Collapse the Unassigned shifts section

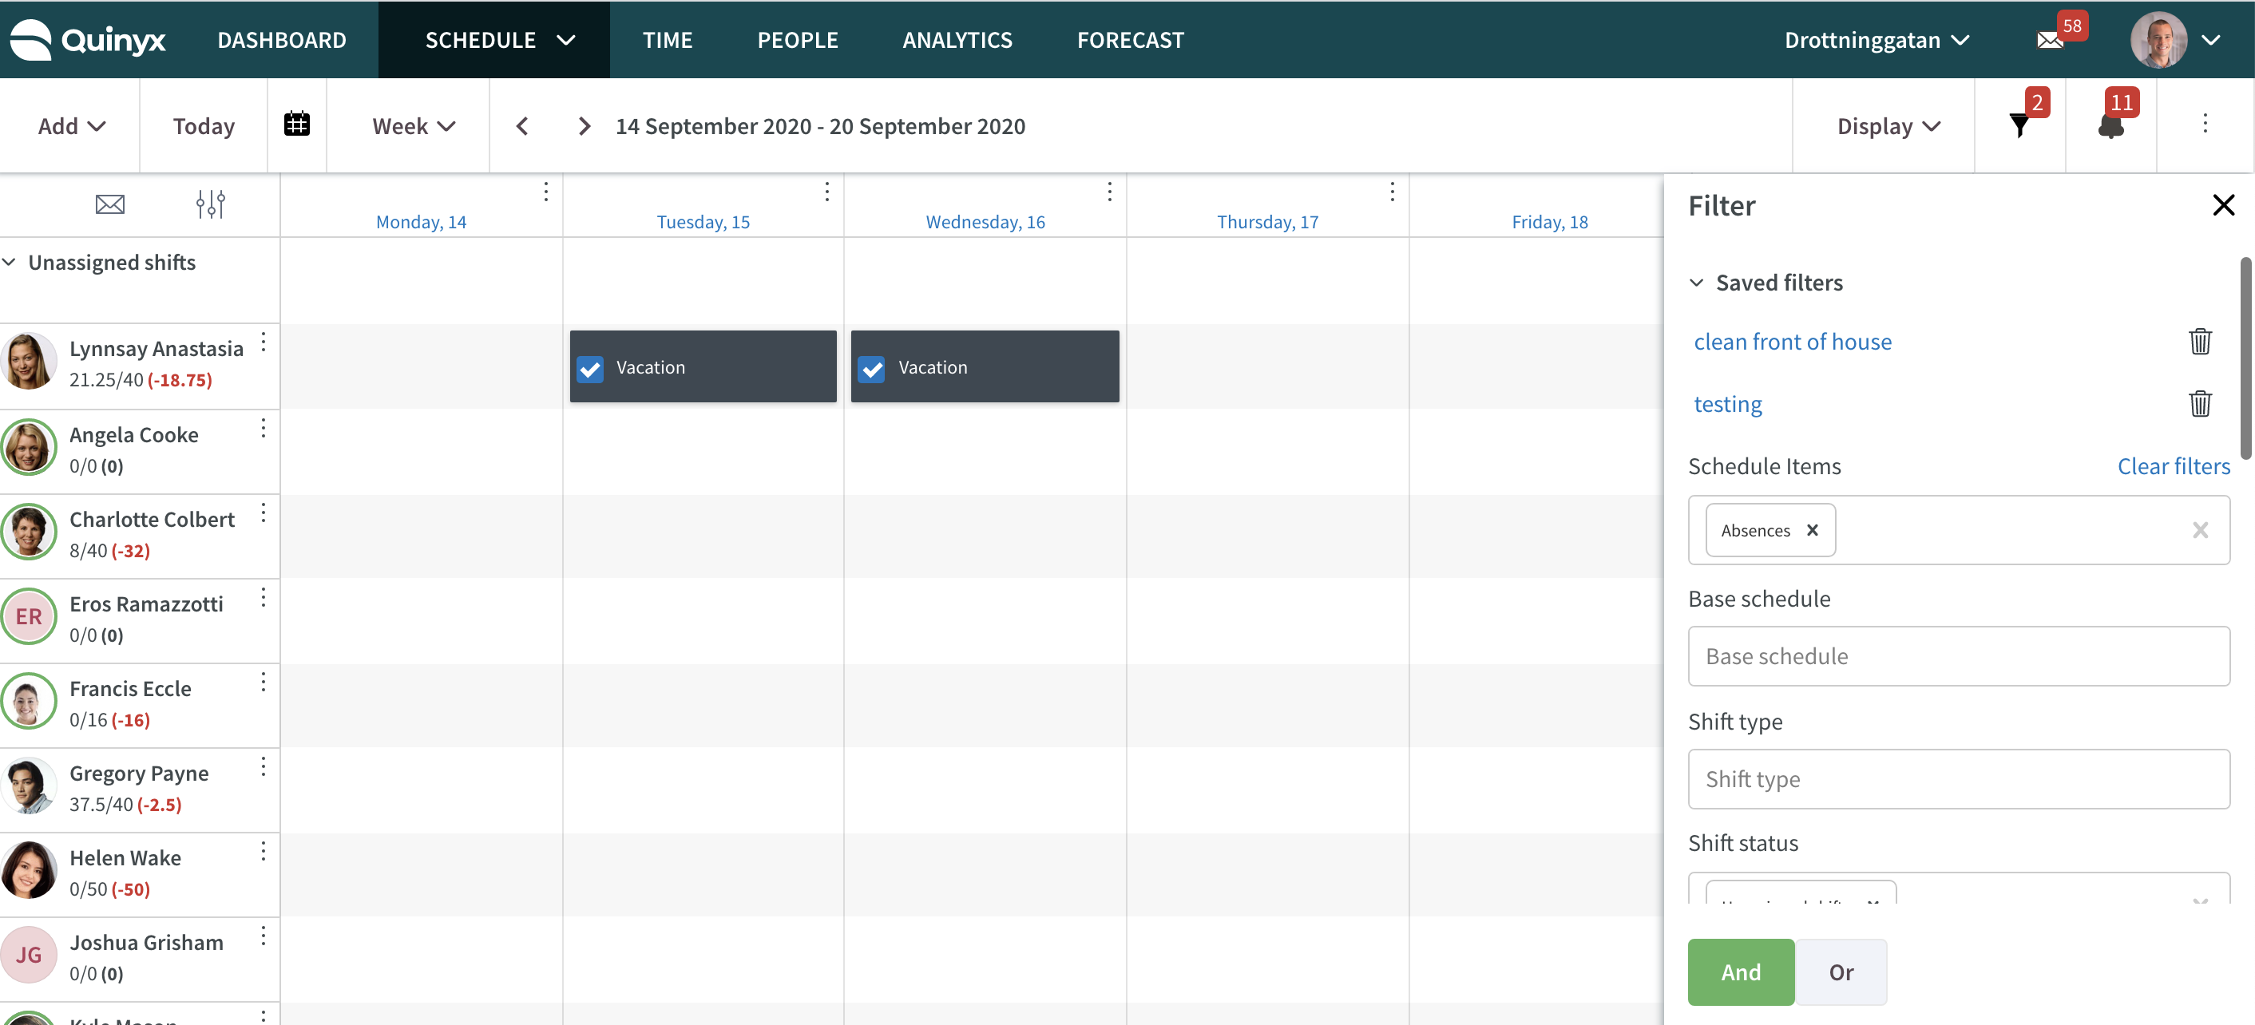(x=10, y=262)
